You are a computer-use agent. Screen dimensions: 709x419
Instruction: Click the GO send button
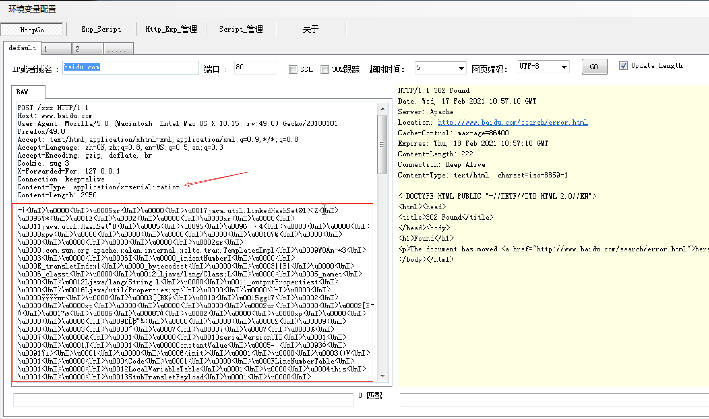(594, 67)
